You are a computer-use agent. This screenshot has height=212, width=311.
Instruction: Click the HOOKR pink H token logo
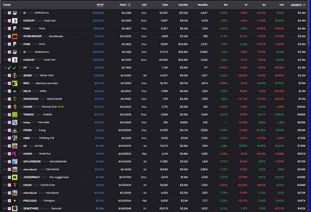coord(15,154)
